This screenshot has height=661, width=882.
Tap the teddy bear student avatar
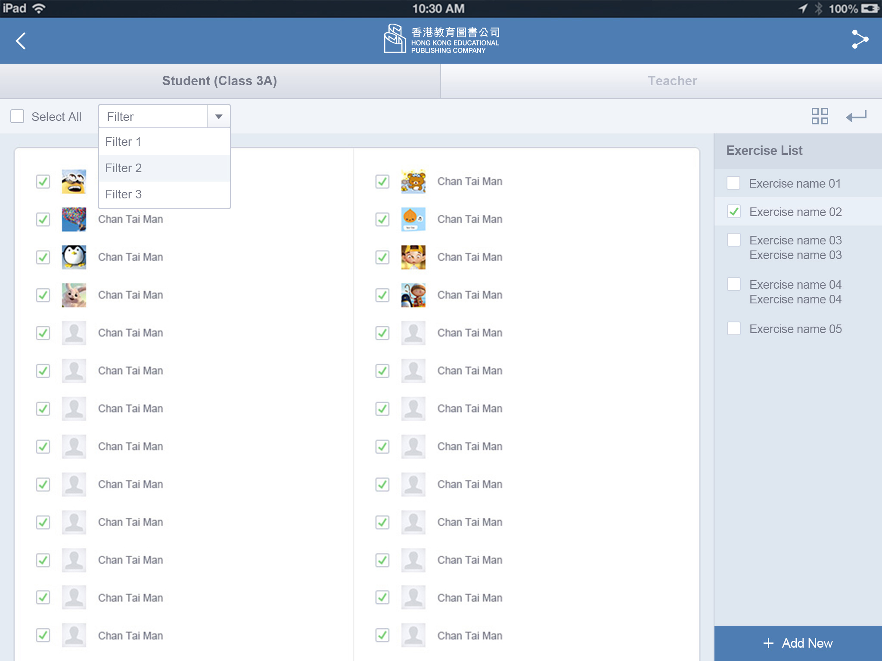[x=413, y=181]
